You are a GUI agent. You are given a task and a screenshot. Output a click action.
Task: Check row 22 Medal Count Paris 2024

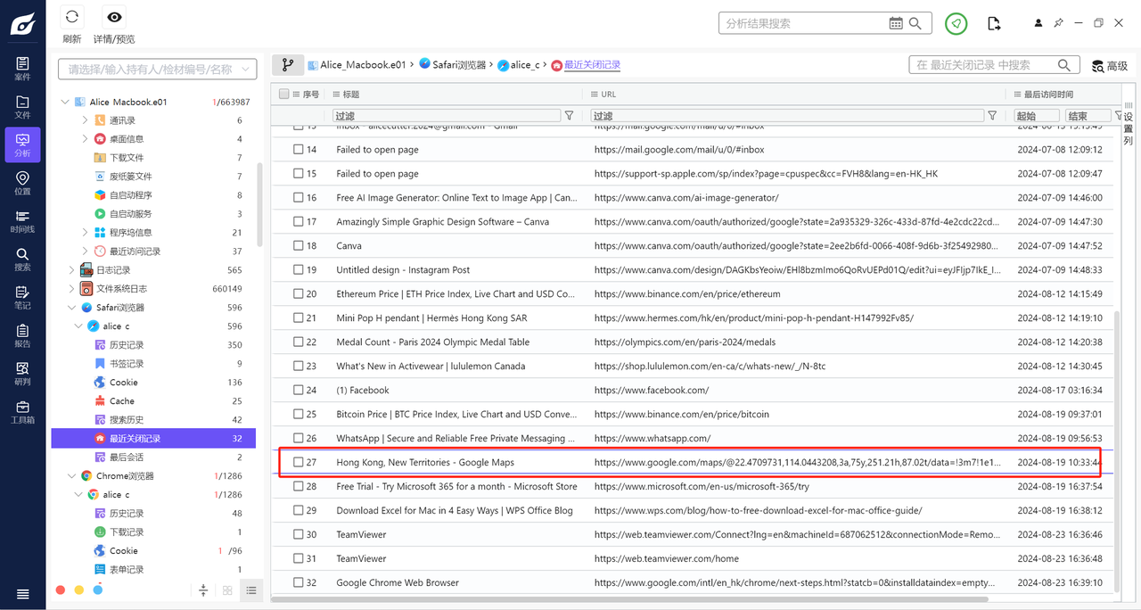299,342
